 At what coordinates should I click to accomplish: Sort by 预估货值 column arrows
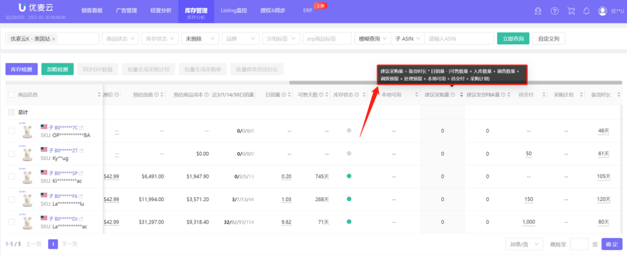[162, 95]
